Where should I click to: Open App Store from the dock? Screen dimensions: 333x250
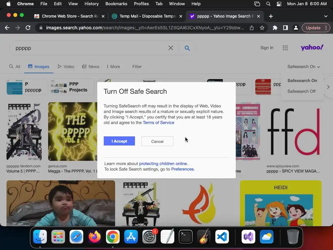131,237
